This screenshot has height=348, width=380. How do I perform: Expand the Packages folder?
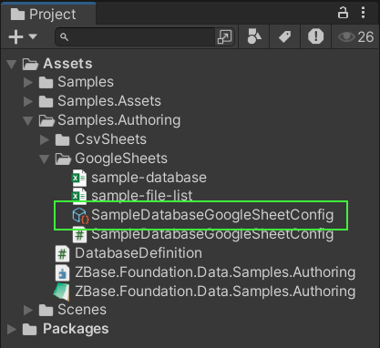coord(12,329)
